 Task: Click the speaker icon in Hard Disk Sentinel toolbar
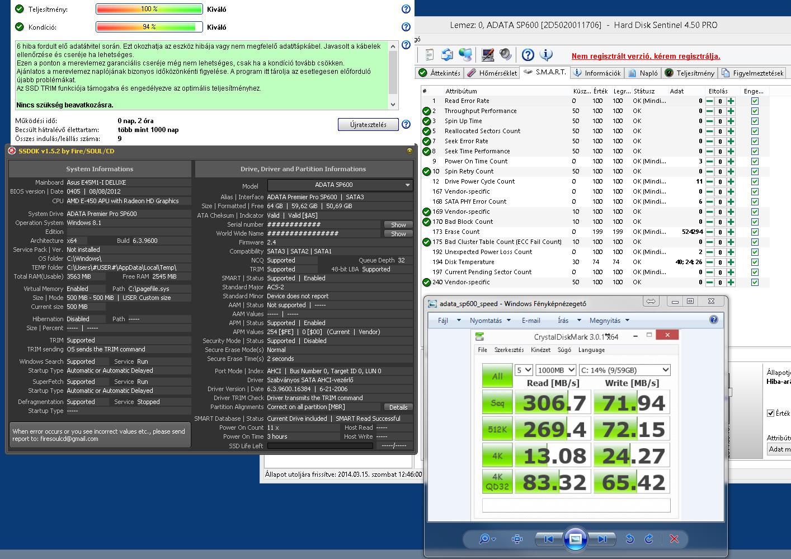pyautogui.click(x=506, y=54)
